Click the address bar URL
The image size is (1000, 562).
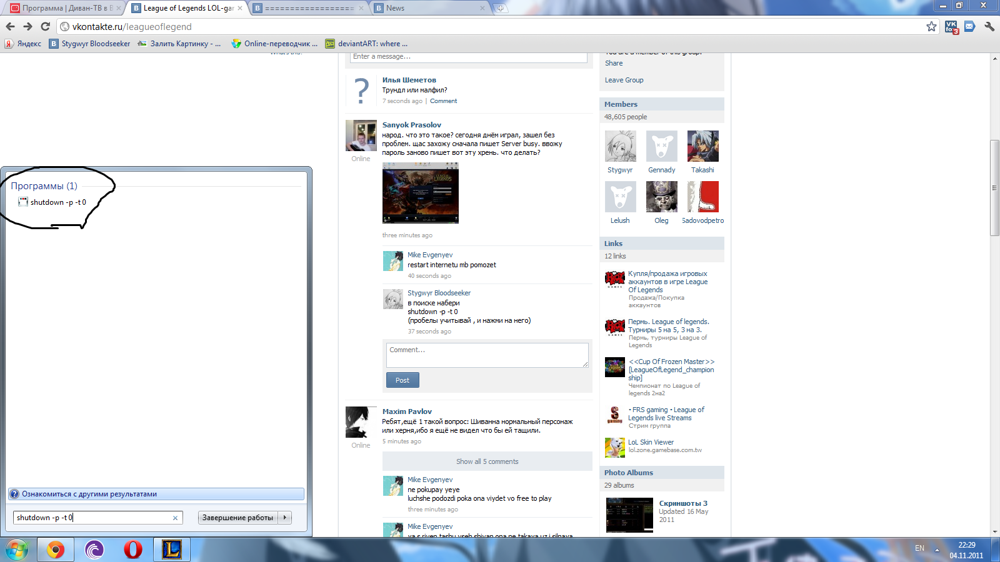point(132,26)
